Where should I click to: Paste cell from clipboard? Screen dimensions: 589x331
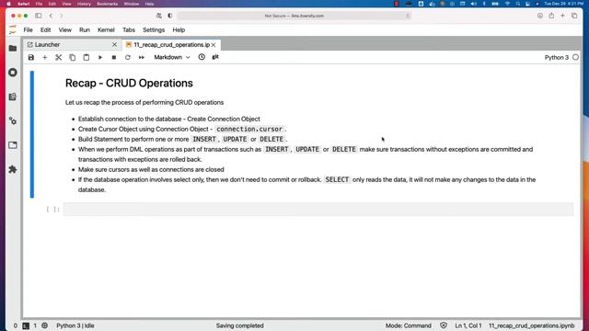coord(87,57)
